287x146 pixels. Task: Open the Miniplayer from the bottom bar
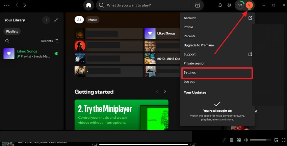click(x=277, y=140)
